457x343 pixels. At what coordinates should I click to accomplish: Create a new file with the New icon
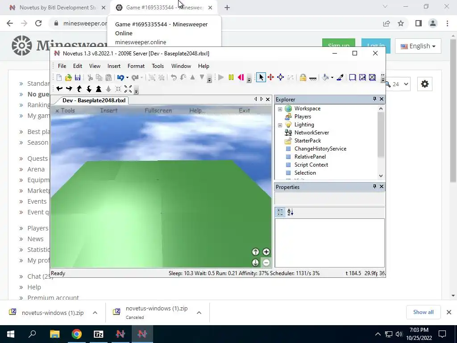59,78
